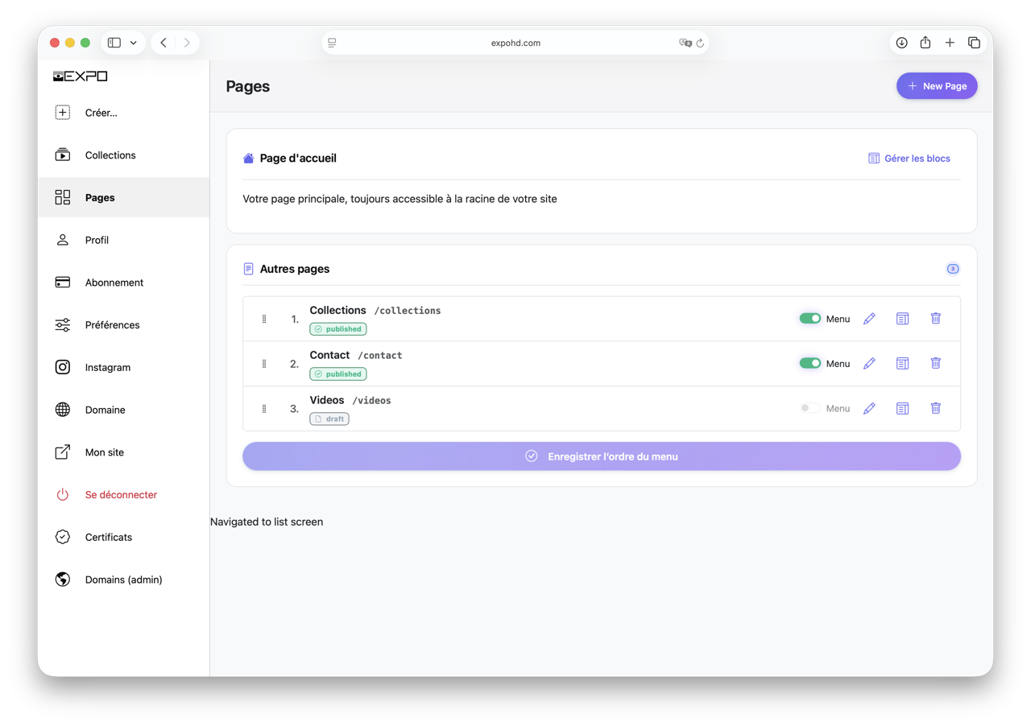Image resolution: width=1031 pixels, height=726 pixels.
Task: Click Se déconnecter to log out
Action: click(121, 495)
